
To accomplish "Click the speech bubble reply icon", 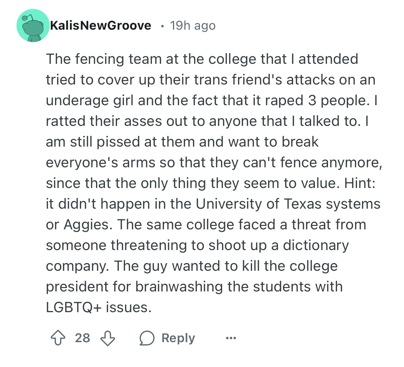I will pyautogui.click(x=147, y=338).
